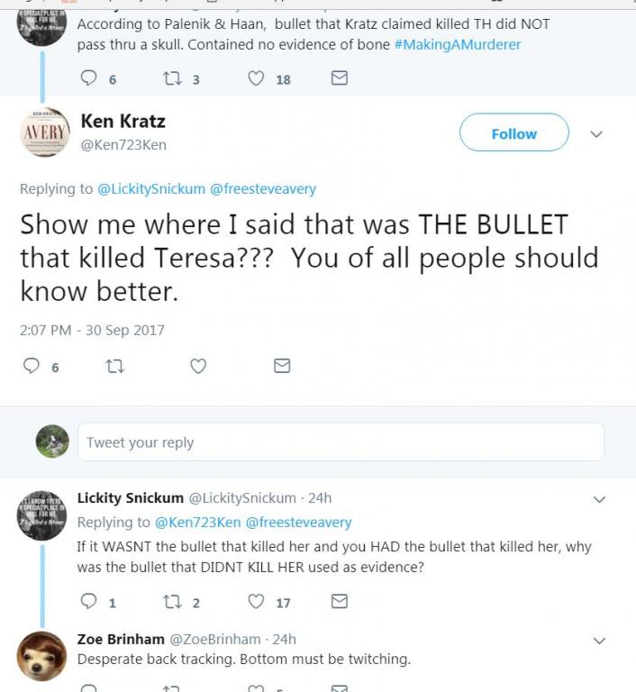Like Lickity Snickum's reply with 17 likes

[x=257, y=601]
